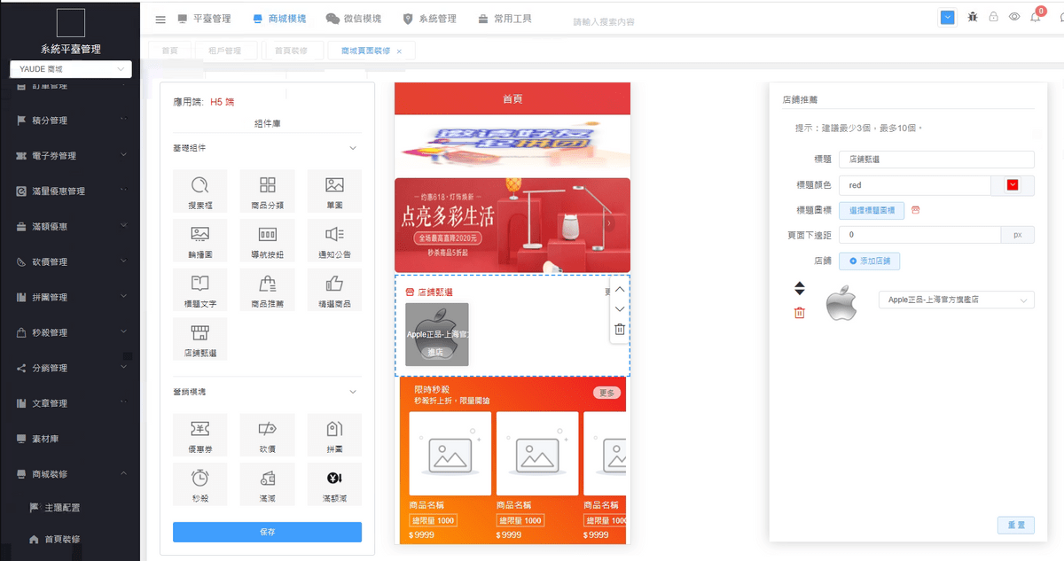Open the red title color swatch picker
1064x561 pixels.
pos(1013,185)
